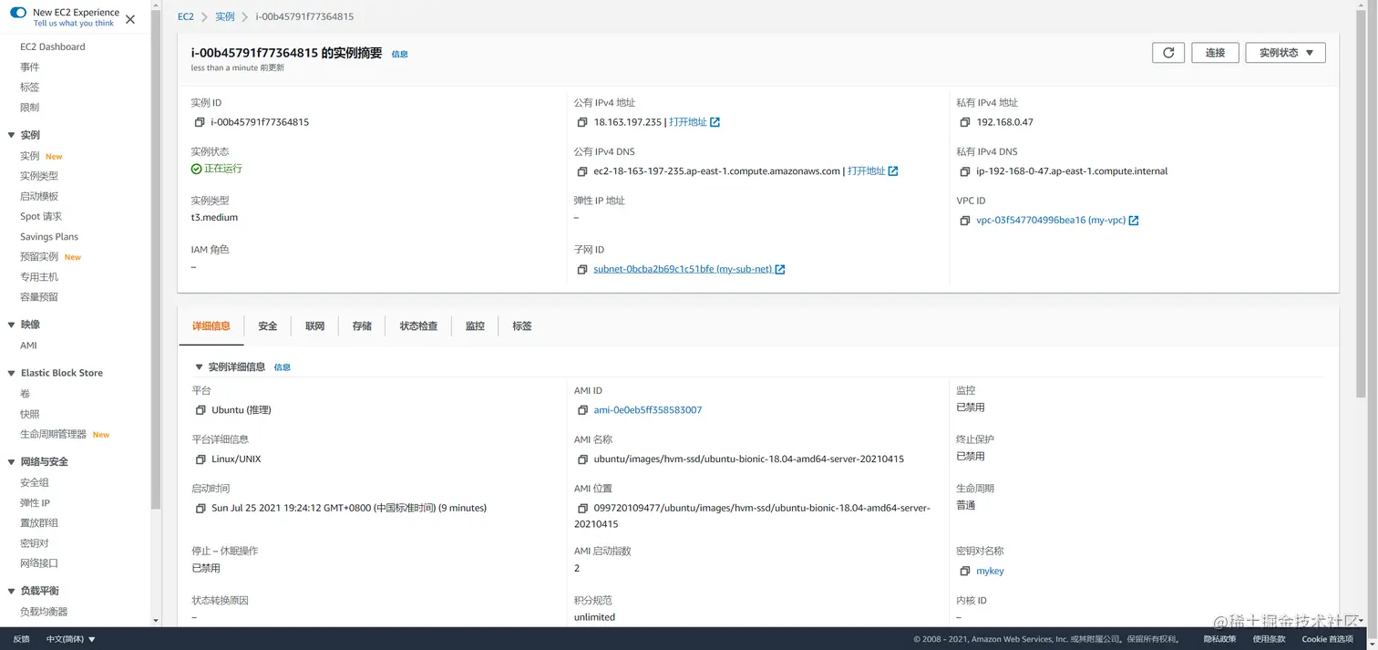This screenshot has height=650, width=1378.
Task: Collapse the 实例 sidebar group
Action: [x=11, y=135]
